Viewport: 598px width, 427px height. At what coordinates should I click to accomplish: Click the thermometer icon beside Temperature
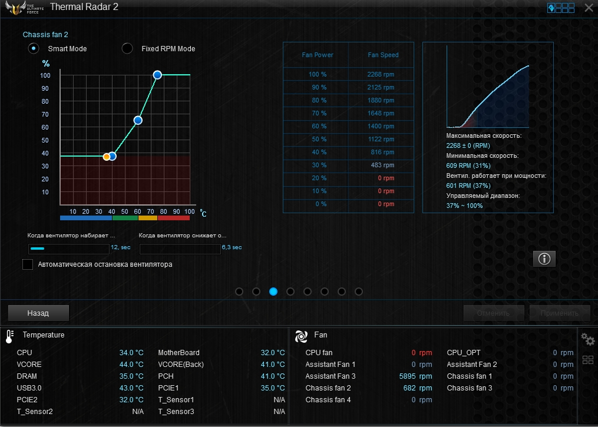coord(9,336)
